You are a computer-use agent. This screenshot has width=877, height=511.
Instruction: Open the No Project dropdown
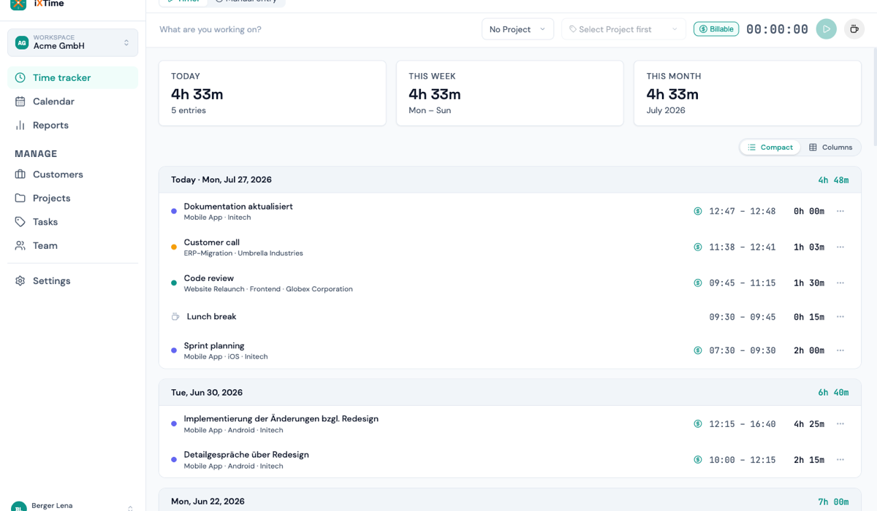517,29
